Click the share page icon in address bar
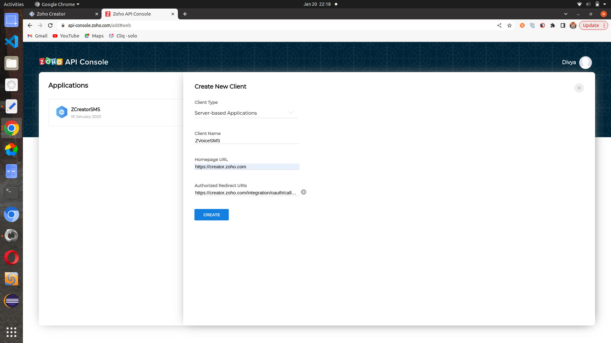Image resolution: width=611 pixels, height=343 pixels. tap(499, 25)
